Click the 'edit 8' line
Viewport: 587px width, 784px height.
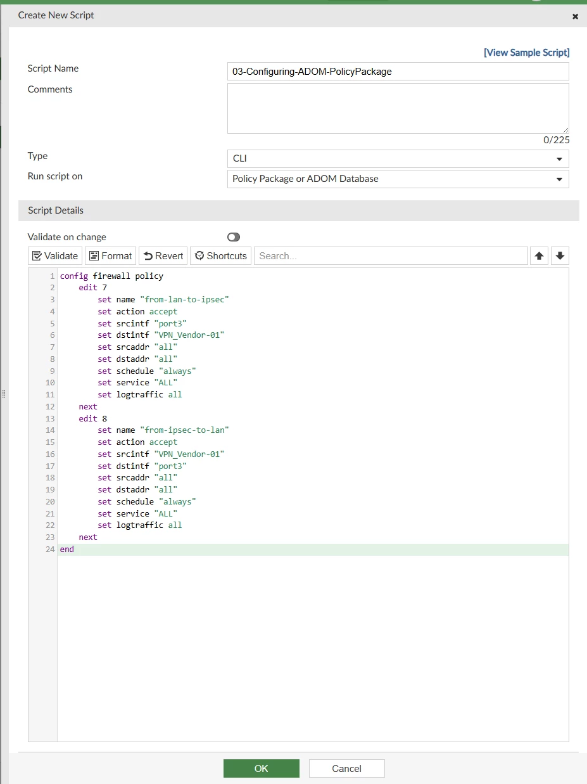[x=93, y=418]
